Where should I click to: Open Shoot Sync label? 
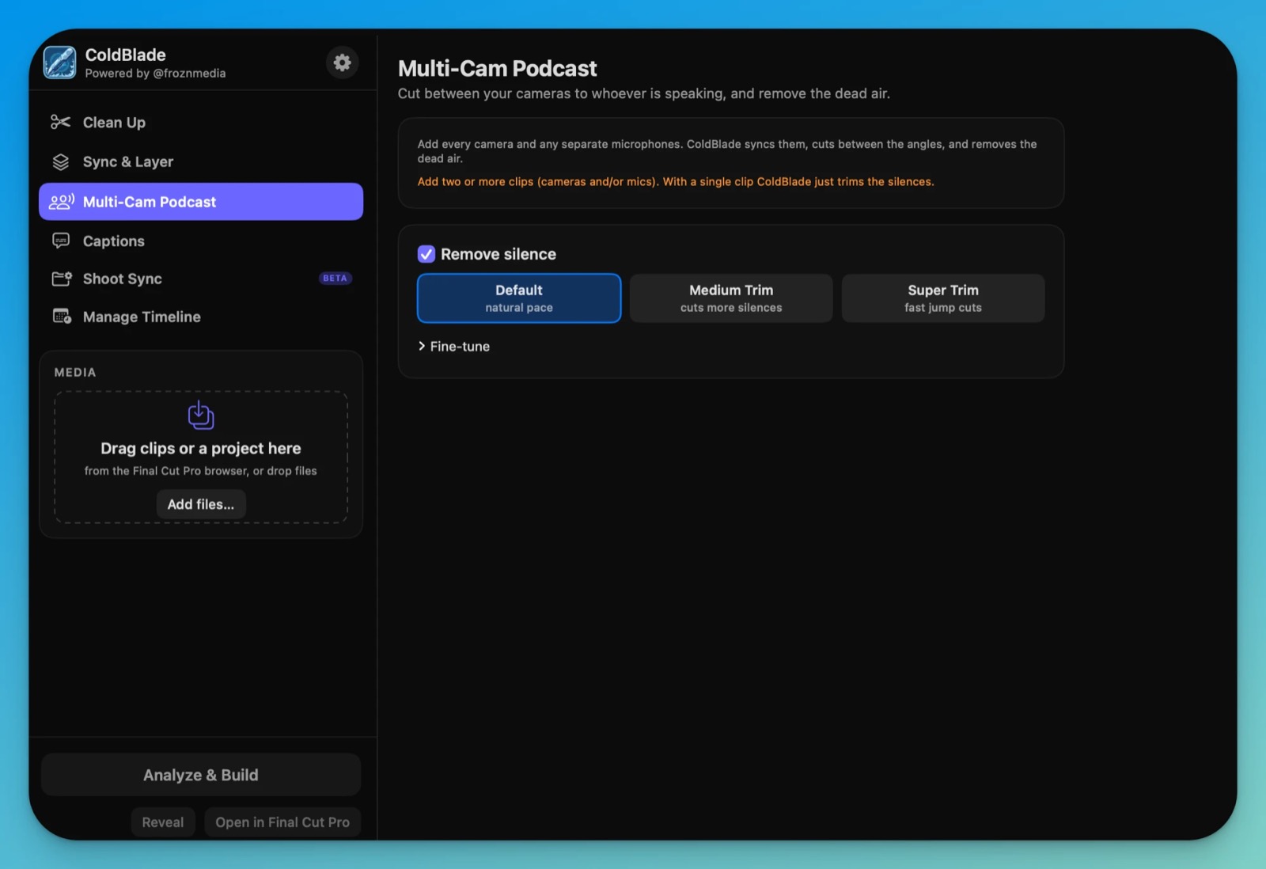(x=123, y=279)
